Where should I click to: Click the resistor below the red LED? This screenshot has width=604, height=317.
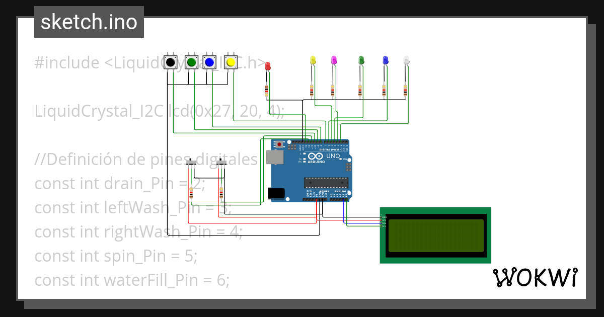(266, 90)
